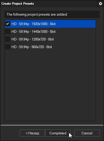Cancel the preset creation dialog

87,133
